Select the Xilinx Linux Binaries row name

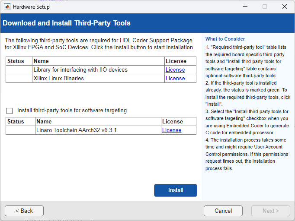pyautogui.click(x=58, y=79)
